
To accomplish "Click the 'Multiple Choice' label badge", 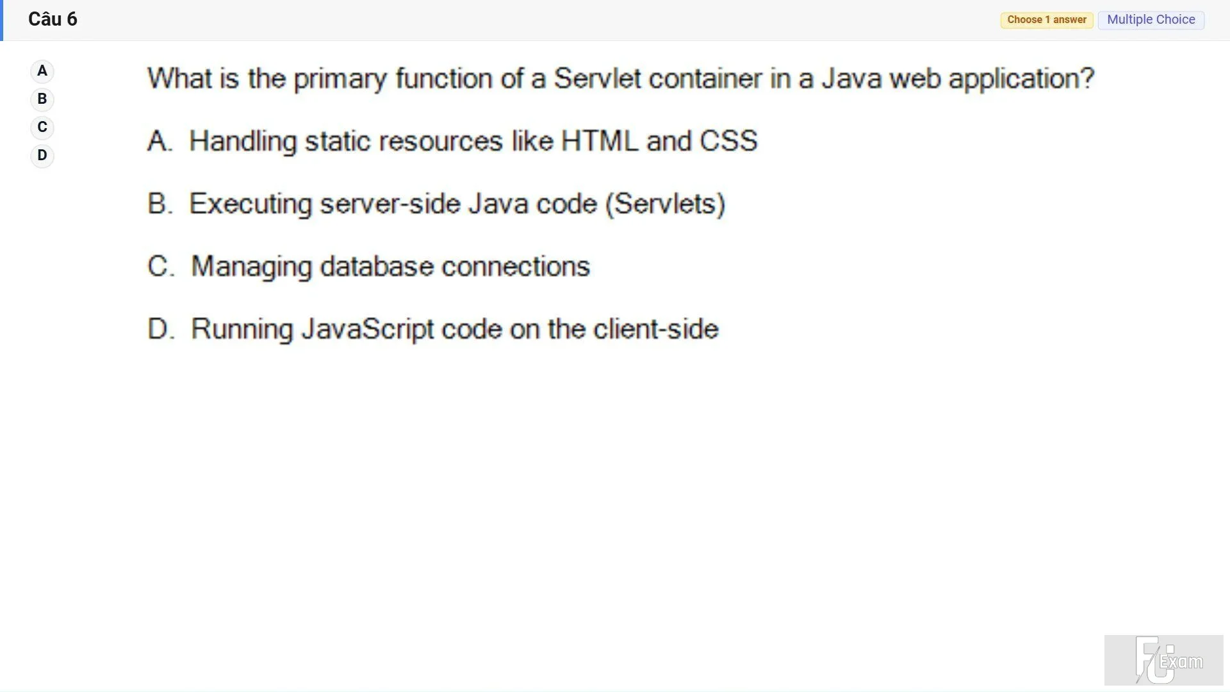I will 1151,20.
